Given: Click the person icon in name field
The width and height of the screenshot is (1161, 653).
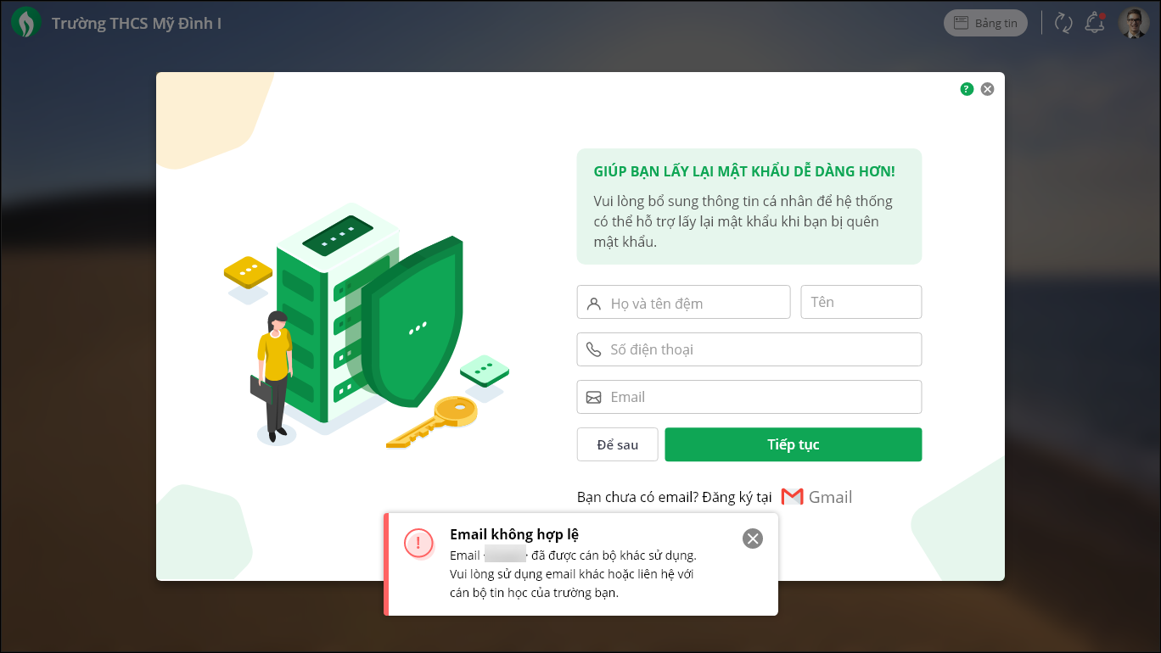Looking at the screenshot, I should point(593,303).
